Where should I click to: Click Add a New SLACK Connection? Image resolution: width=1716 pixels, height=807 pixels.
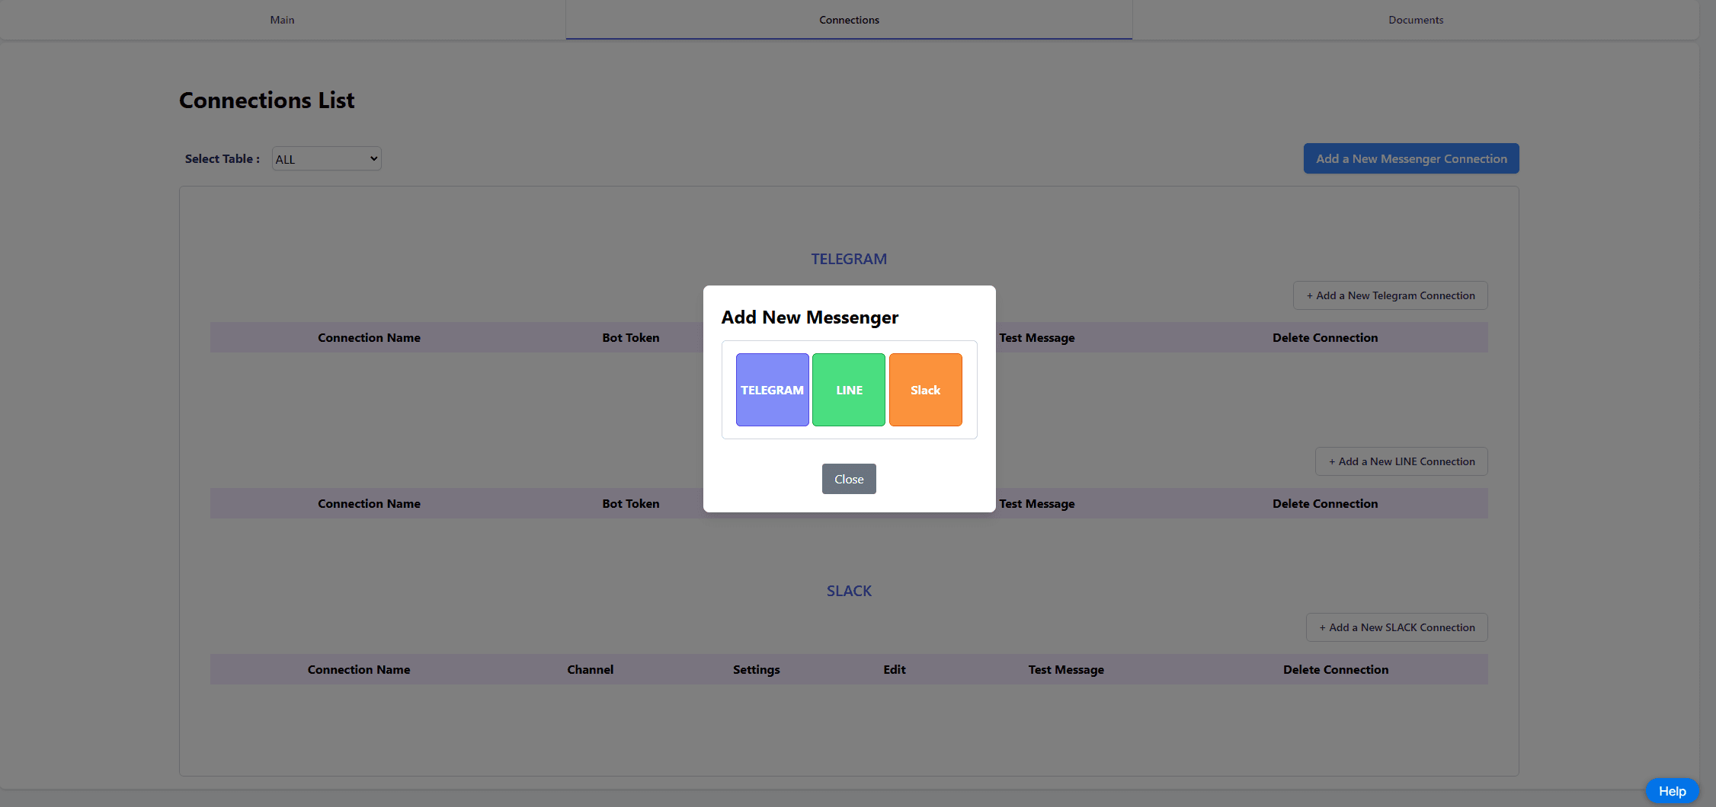[1397, 627]
